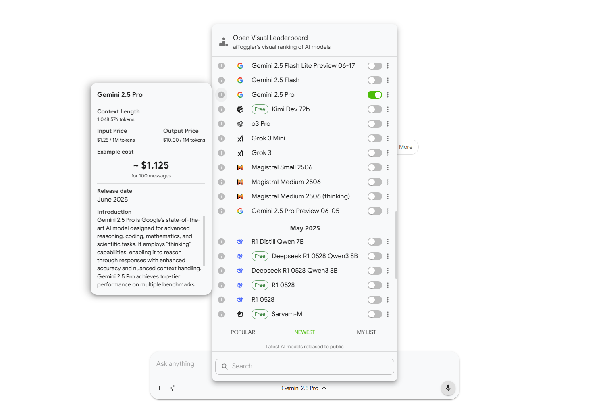Click the OpenAI logo next to o3 Pro
The height and width of the screenshot is (403, 607).
point(240,124)
